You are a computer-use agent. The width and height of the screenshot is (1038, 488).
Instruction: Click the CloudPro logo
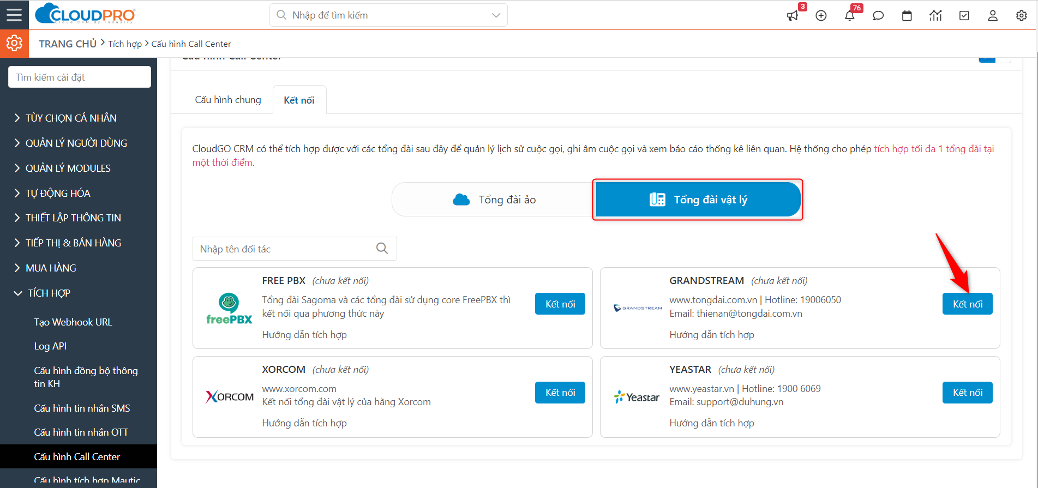pyautogui.click(x=85, y=14)
